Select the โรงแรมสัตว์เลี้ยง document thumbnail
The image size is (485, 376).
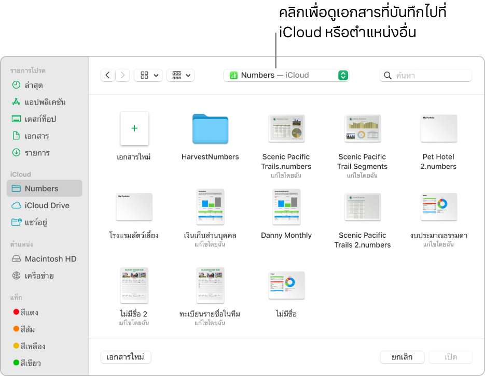[x=134, y=207]
